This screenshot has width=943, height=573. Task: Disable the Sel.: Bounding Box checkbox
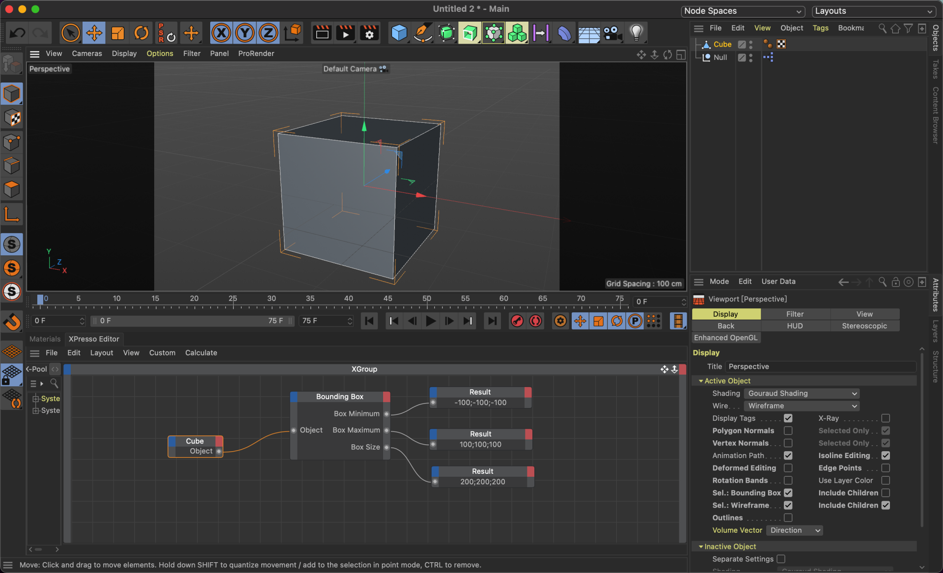(x=788, y=492)
